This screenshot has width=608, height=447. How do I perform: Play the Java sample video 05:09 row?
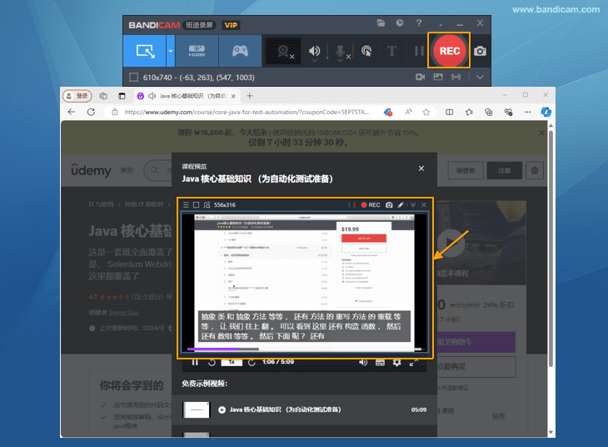[x=304, y=409]
